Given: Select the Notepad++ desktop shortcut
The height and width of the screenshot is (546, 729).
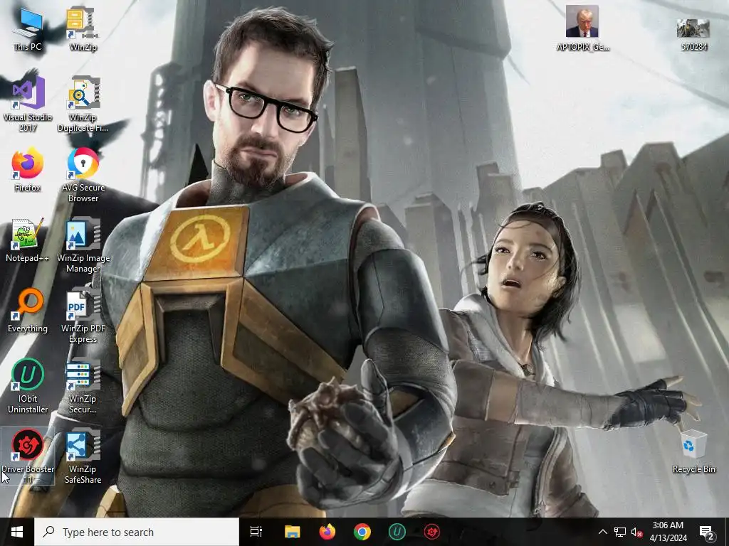Looking at the screenshot, I should pyautogui.click(x=28, y=240).
